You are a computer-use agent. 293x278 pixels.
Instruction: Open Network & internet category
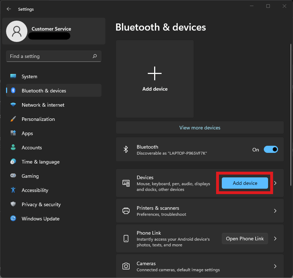(54, 105)
